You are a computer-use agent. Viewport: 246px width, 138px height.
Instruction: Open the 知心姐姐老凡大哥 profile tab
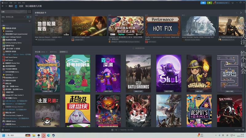pyautogui.click(x=34, y=6)
